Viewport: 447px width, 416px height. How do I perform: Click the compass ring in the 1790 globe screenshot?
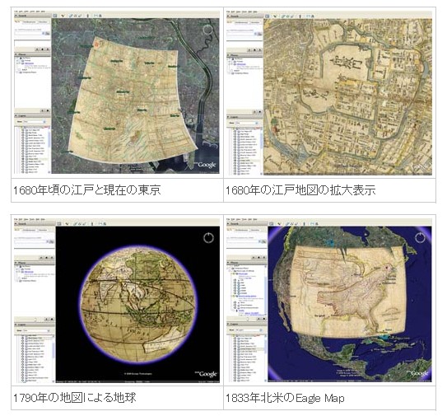[208, 238]
